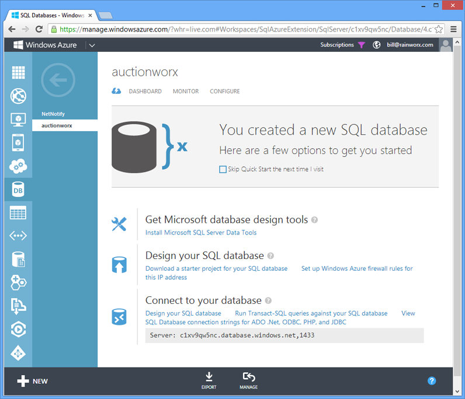Open Networks angle-bracket dots icon in sidebar

pyautogui.click(x=18, y=236)
